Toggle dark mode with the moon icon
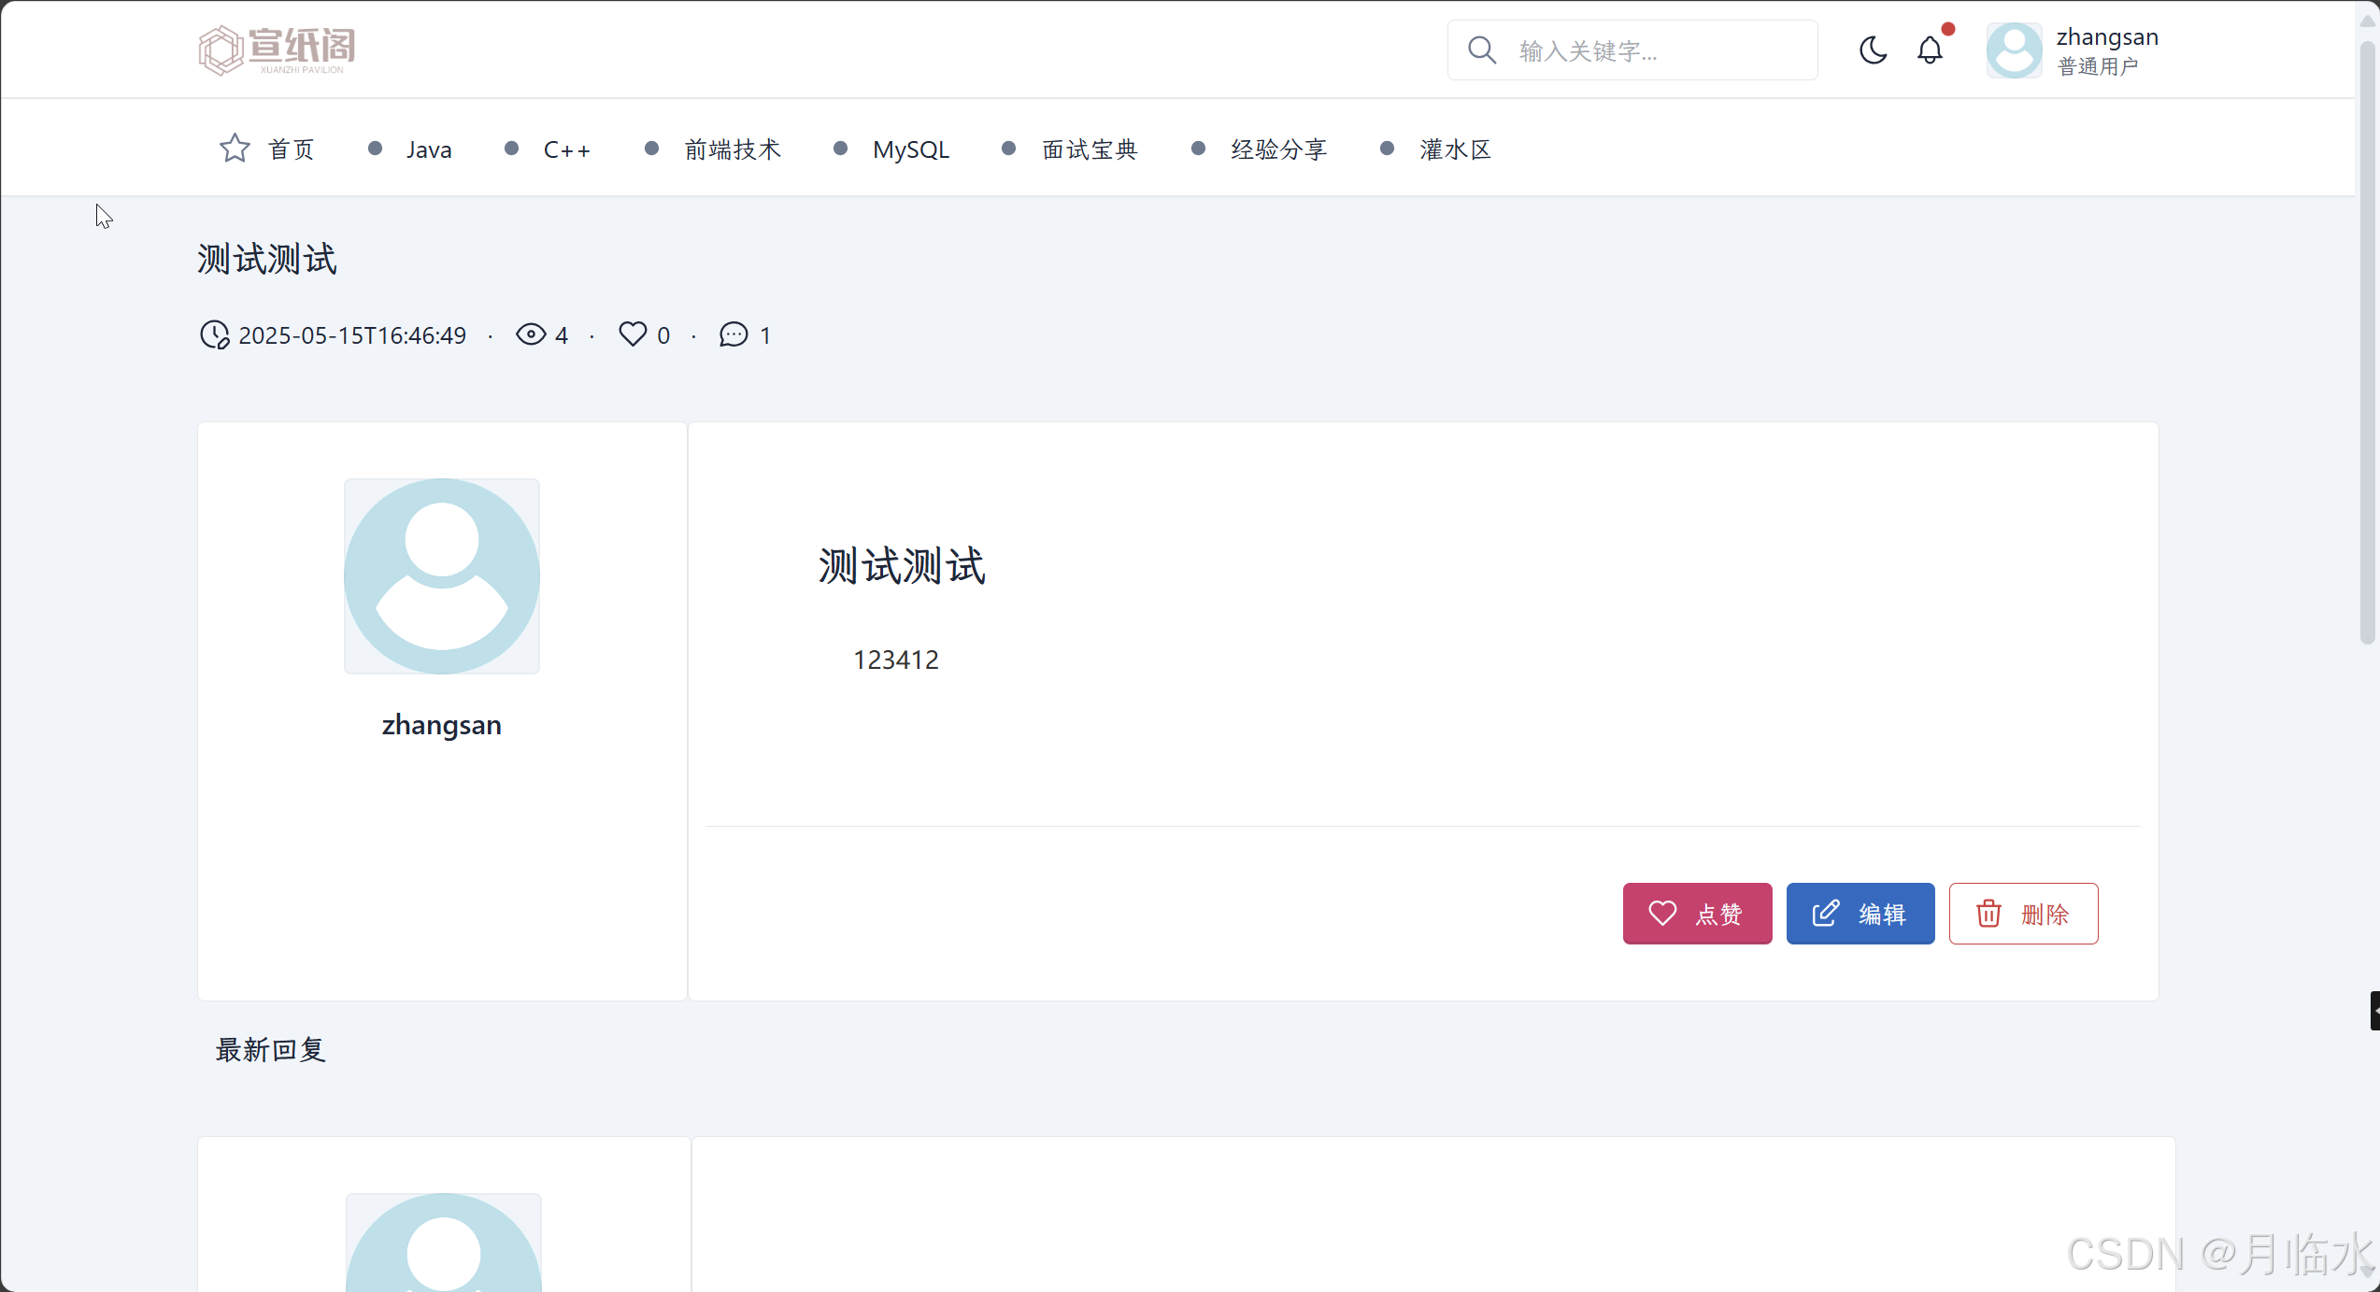This screenshot has width=2380, height=1292. (x=1873, y=50)
